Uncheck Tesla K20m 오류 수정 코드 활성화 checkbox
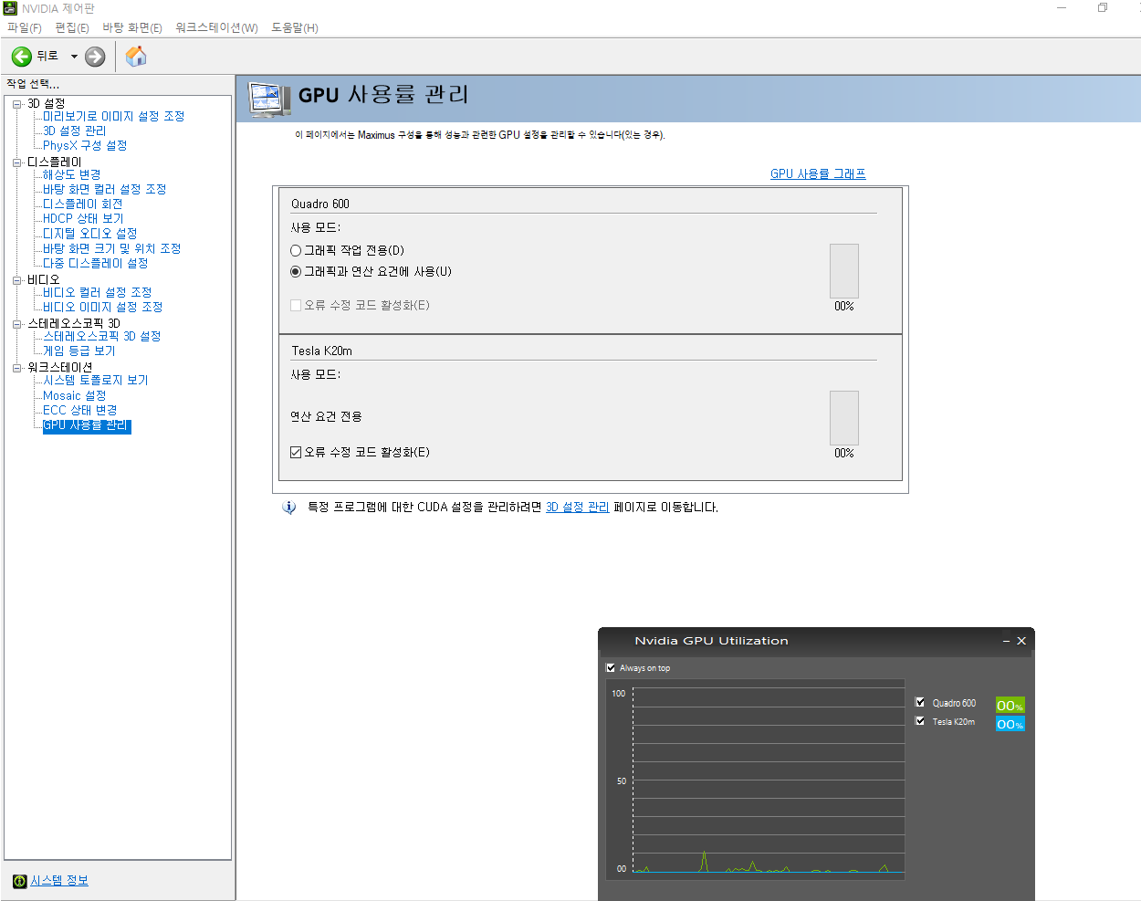 click(x=296, y=453)
